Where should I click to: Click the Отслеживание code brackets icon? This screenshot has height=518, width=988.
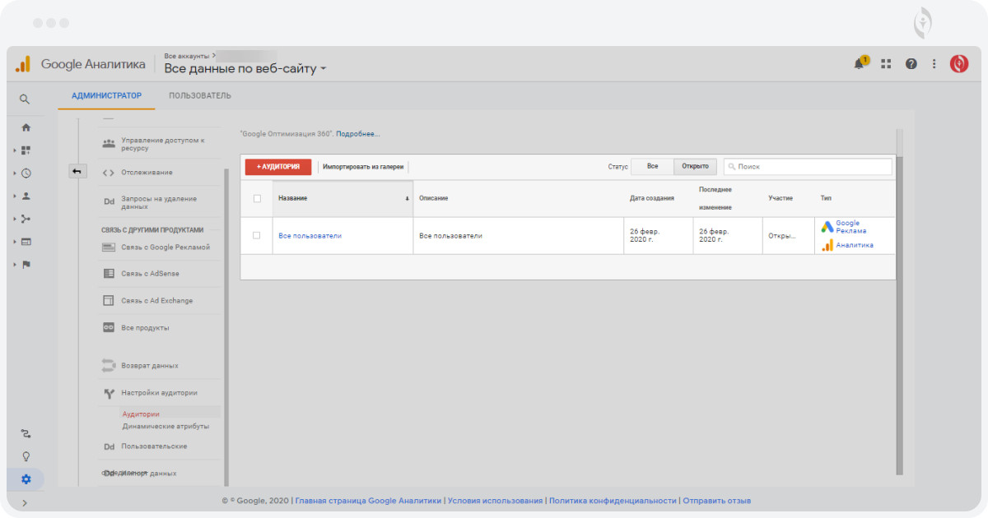(109, 173)
